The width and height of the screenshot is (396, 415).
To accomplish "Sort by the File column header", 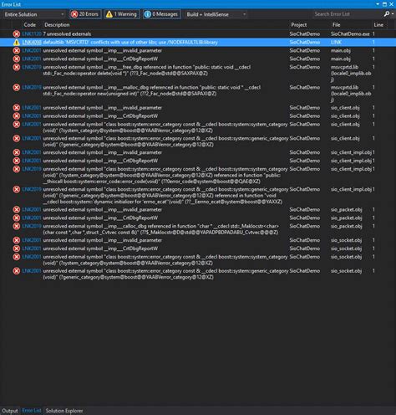I will coord(336,25).
